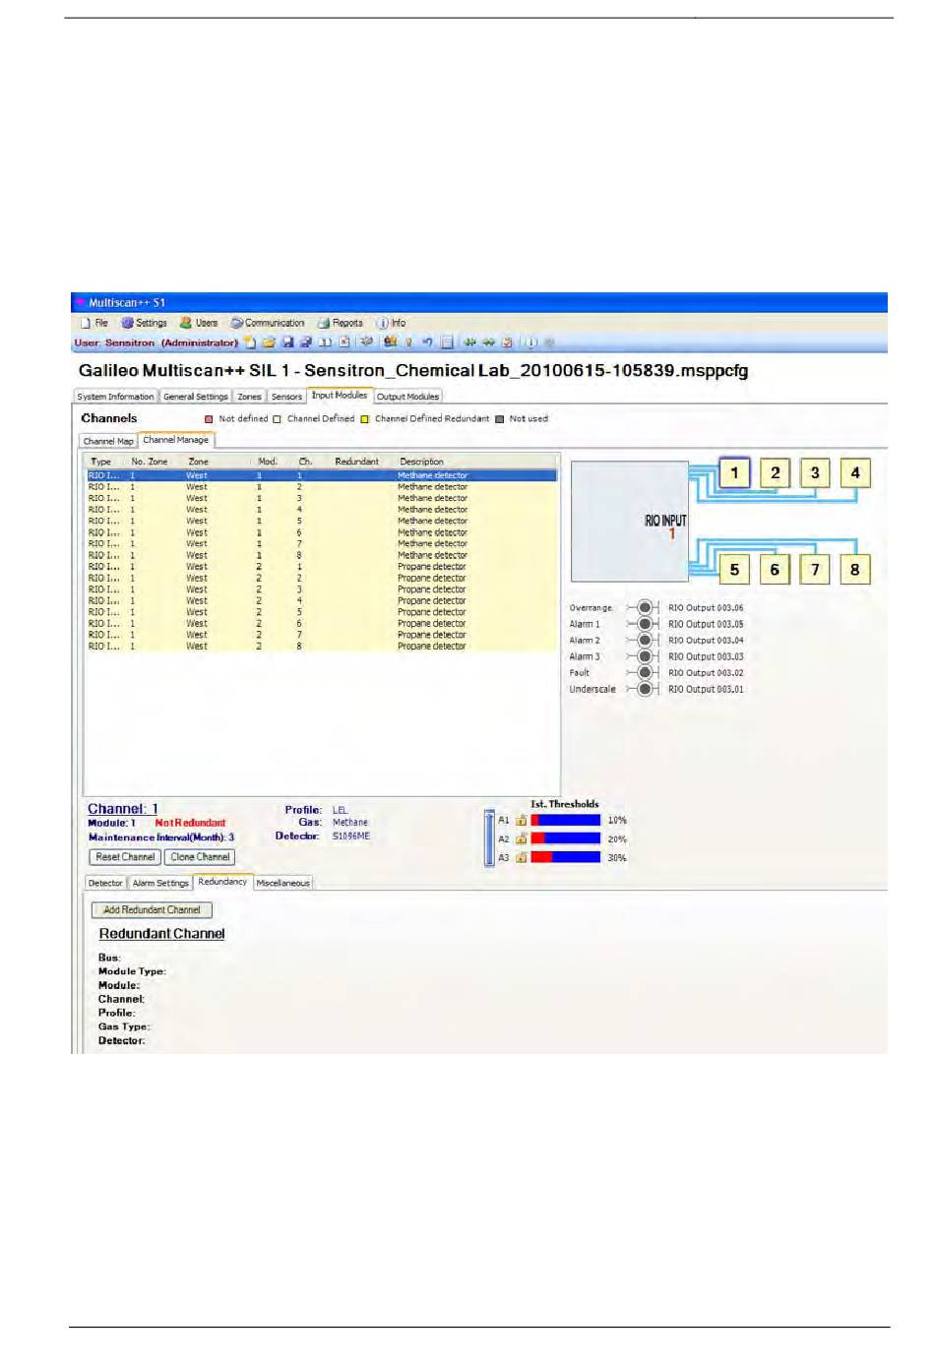Open the Users menu
This screenshot has height=1365, width=935.
199,323
